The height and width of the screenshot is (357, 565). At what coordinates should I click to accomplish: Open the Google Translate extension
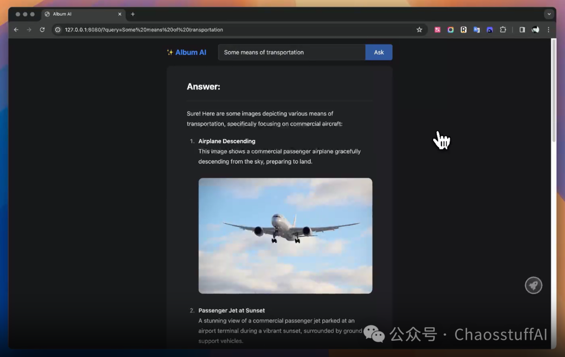(x=477, y=30)
